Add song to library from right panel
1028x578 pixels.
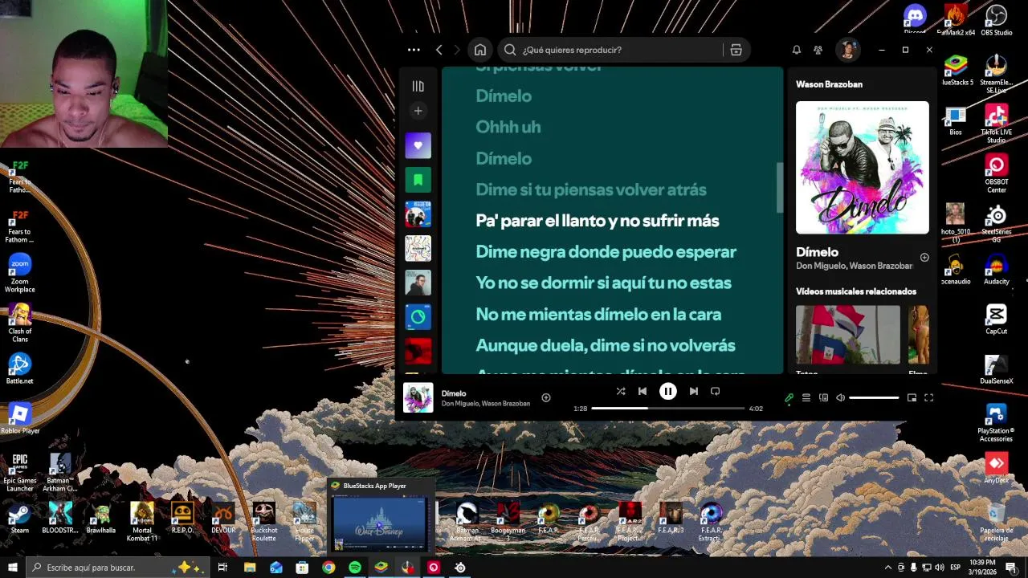pos(924,258)
